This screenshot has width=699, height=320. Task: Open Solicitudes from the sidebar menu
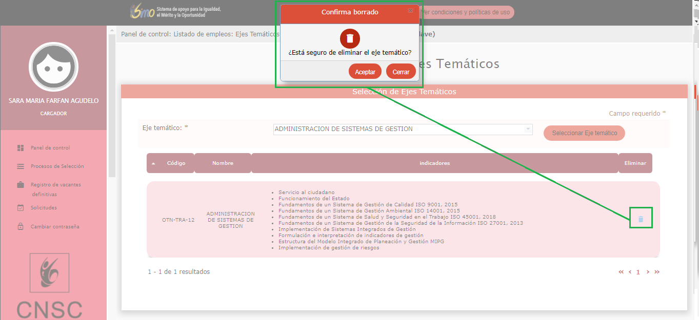click(x=44, y=208)
